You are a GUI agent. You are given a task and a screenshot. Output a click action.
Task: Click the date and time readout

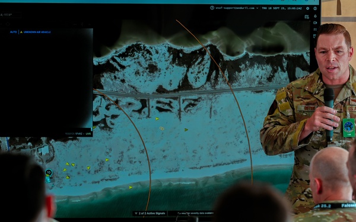tap(282, 8)
